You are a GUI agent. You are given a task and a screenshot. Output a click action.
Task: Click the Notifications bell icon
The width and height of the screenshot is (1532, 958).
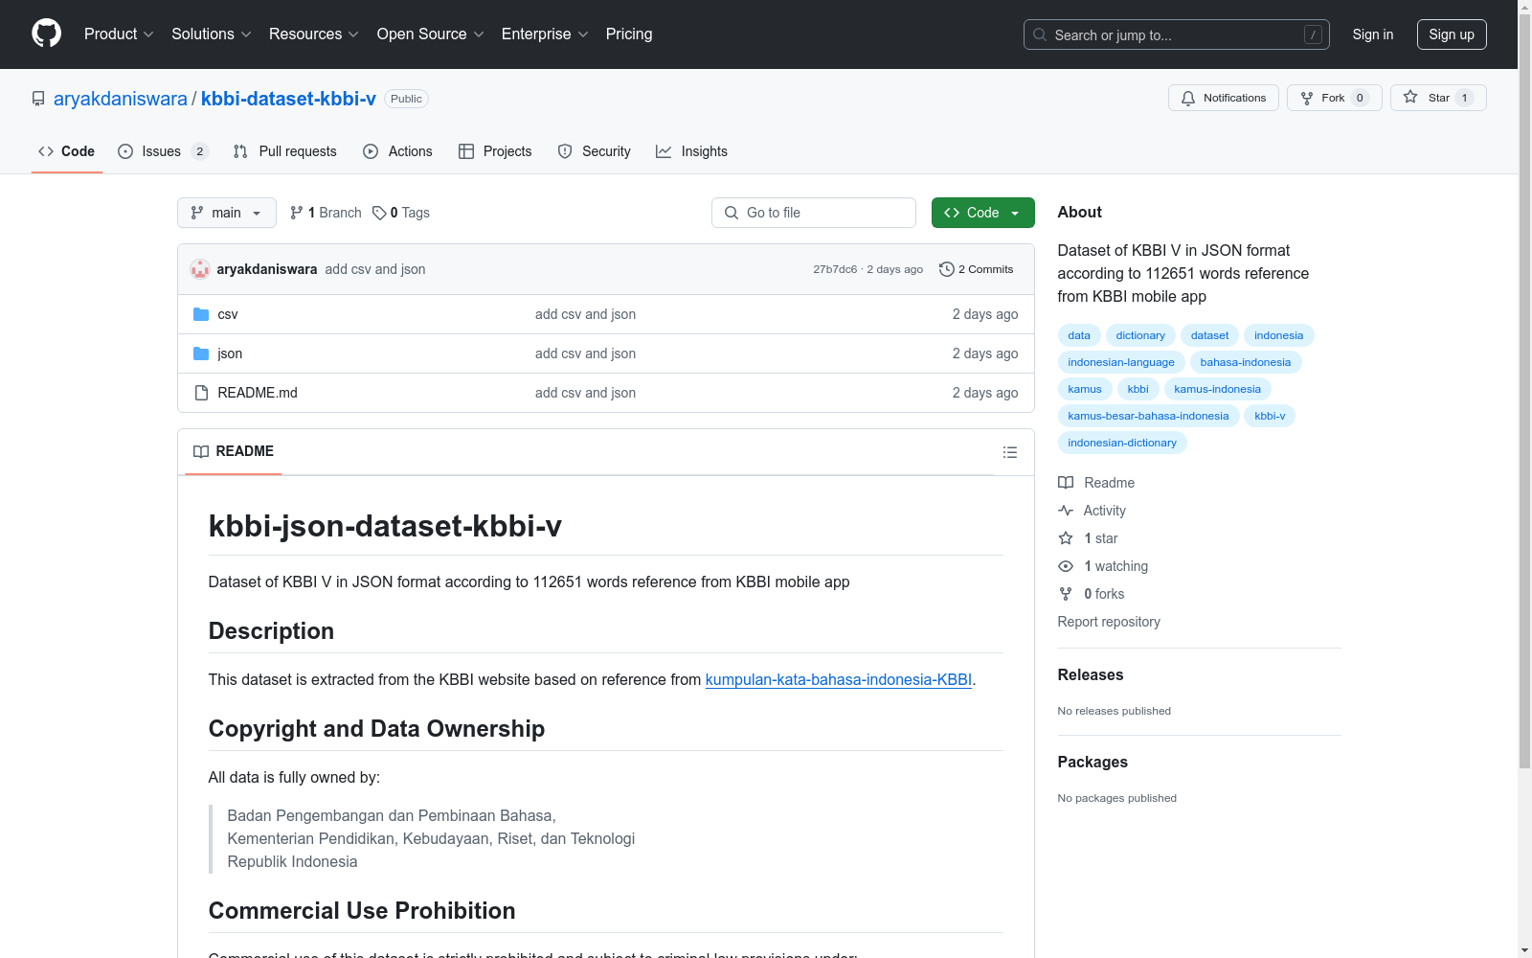point(1188,98)
